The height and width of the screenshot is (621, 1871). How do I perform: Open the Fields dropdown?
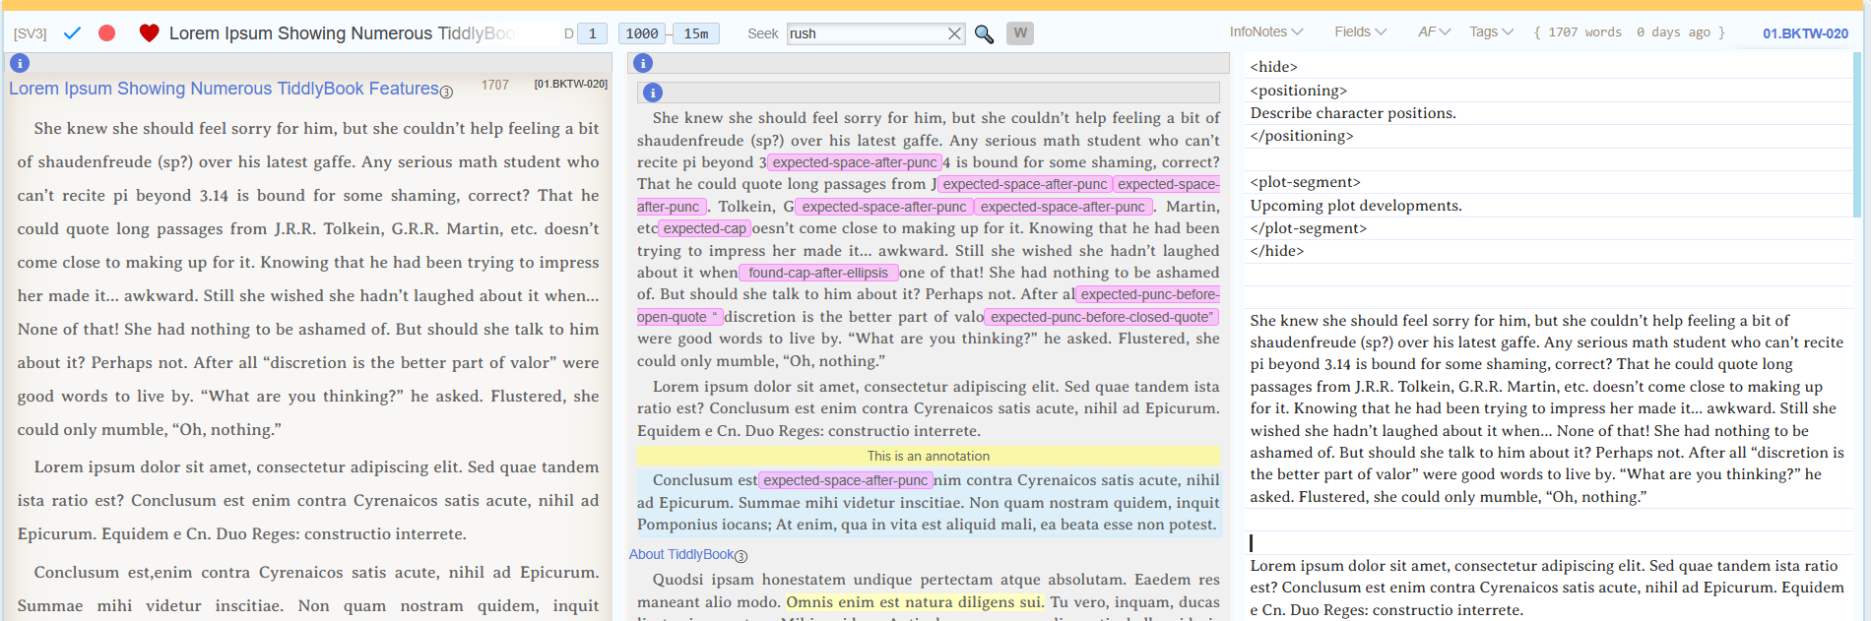point(1360,32)
